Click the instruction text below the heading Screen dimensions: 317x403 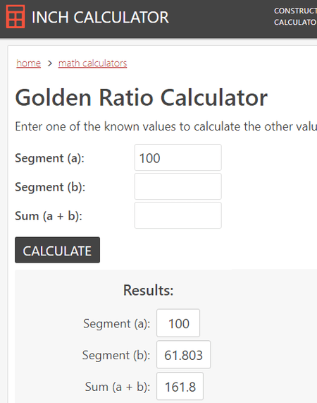(x=166, y=126)
